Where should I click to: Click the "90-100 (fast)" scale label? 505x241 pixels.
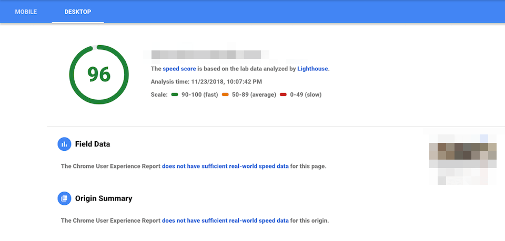click(x=200, y=95)
